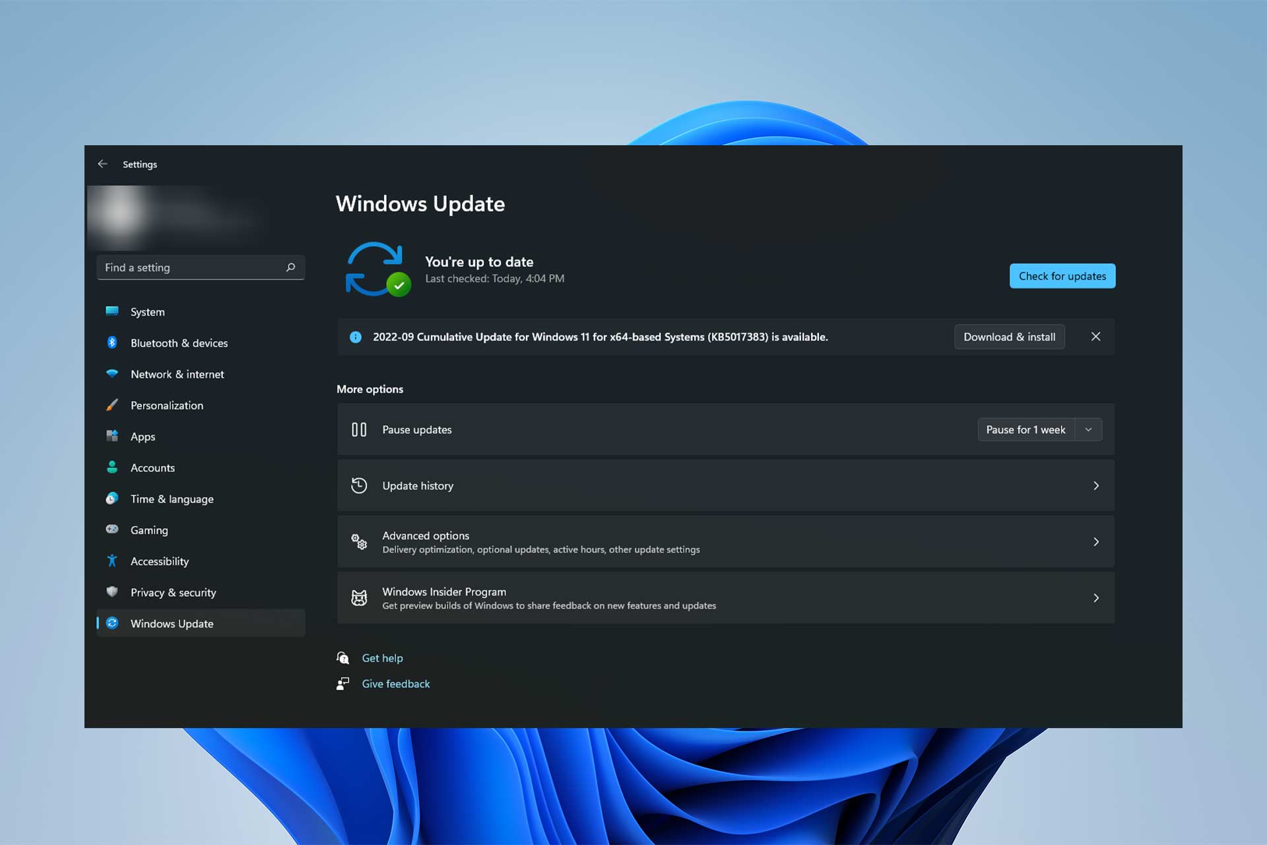Open Gaming settings
Viewport: 1267px width, 845px height.
pyautogui.click(x=201, y=529)
